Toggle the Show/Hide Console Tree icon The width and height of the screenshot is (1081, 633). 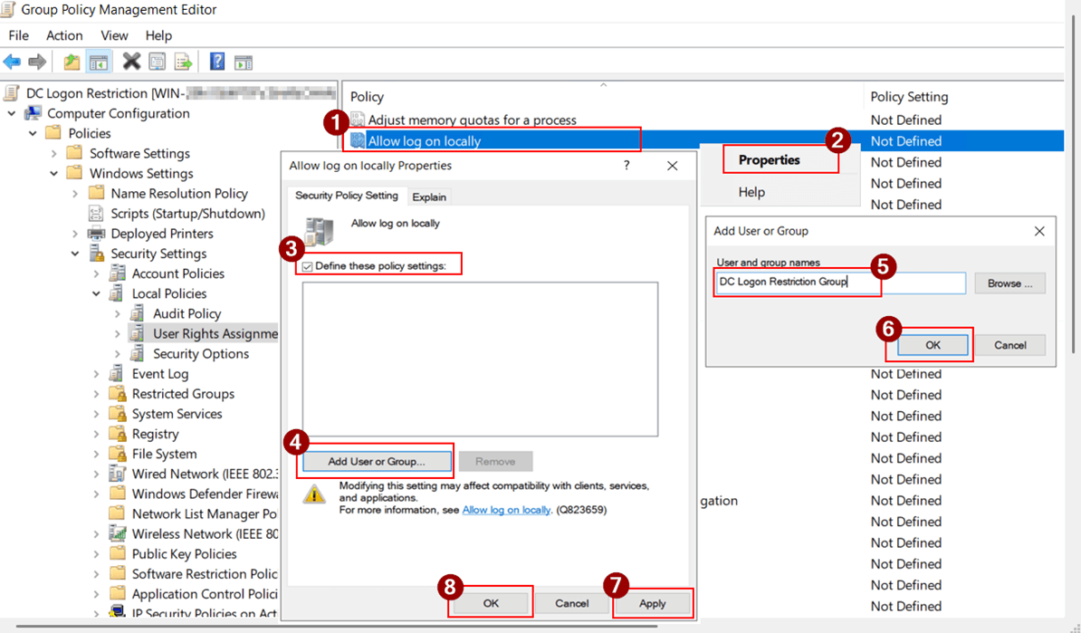tap(99, 62)
